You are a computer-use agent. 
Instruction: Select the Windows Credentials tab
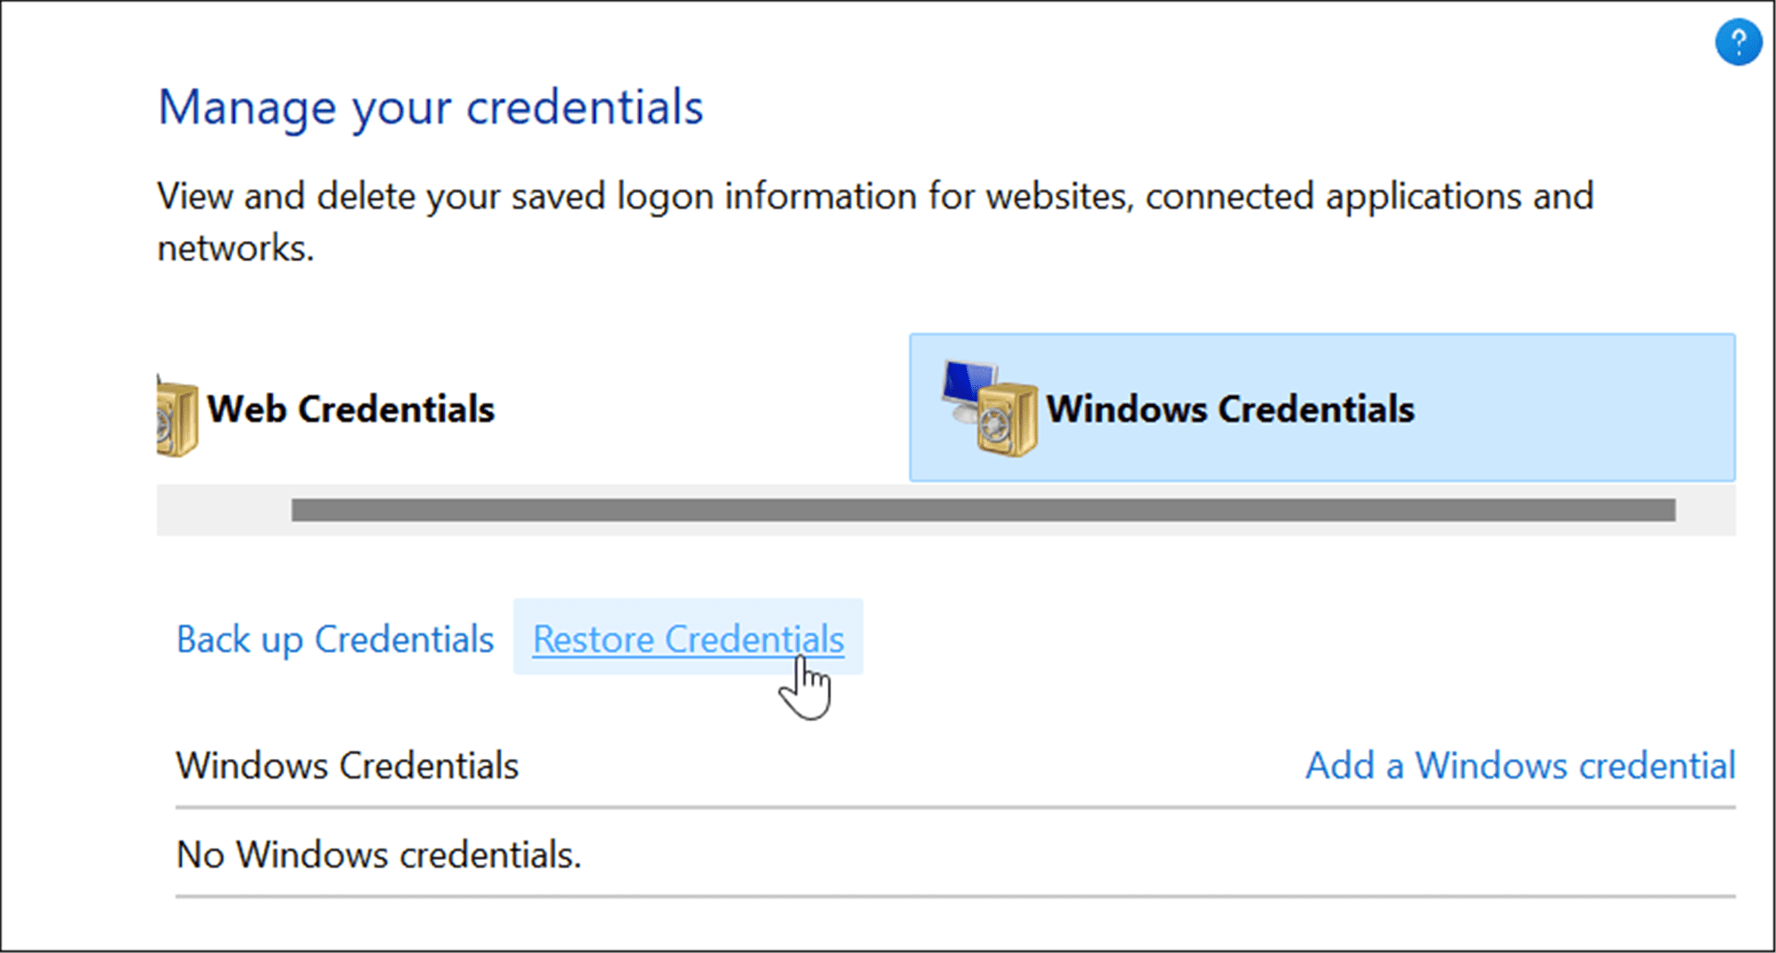point(1230,408)
